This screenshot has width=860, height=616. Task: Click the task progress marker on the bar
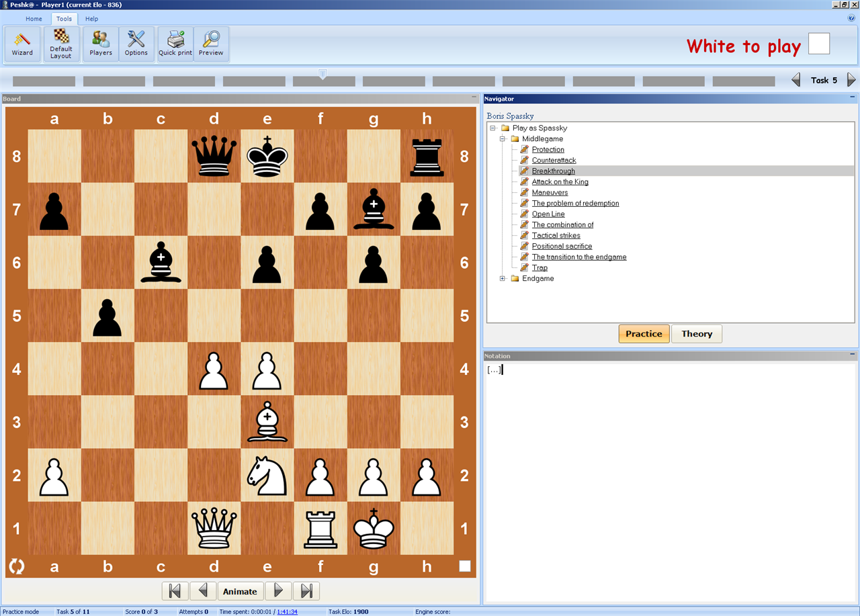pyautogui.click(x=322, y=73)
